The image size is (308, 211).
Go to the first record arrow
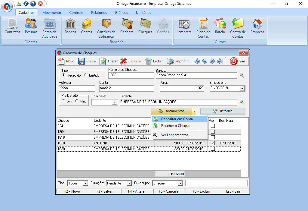(x=197, y=61)
